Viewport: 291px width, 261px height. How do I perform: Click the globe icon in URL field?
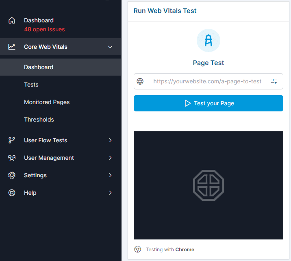pos(140,81)
